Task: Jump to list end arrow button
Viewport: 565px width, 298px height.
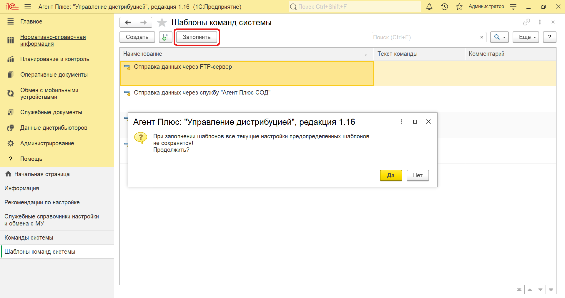Action: point(551,290)
